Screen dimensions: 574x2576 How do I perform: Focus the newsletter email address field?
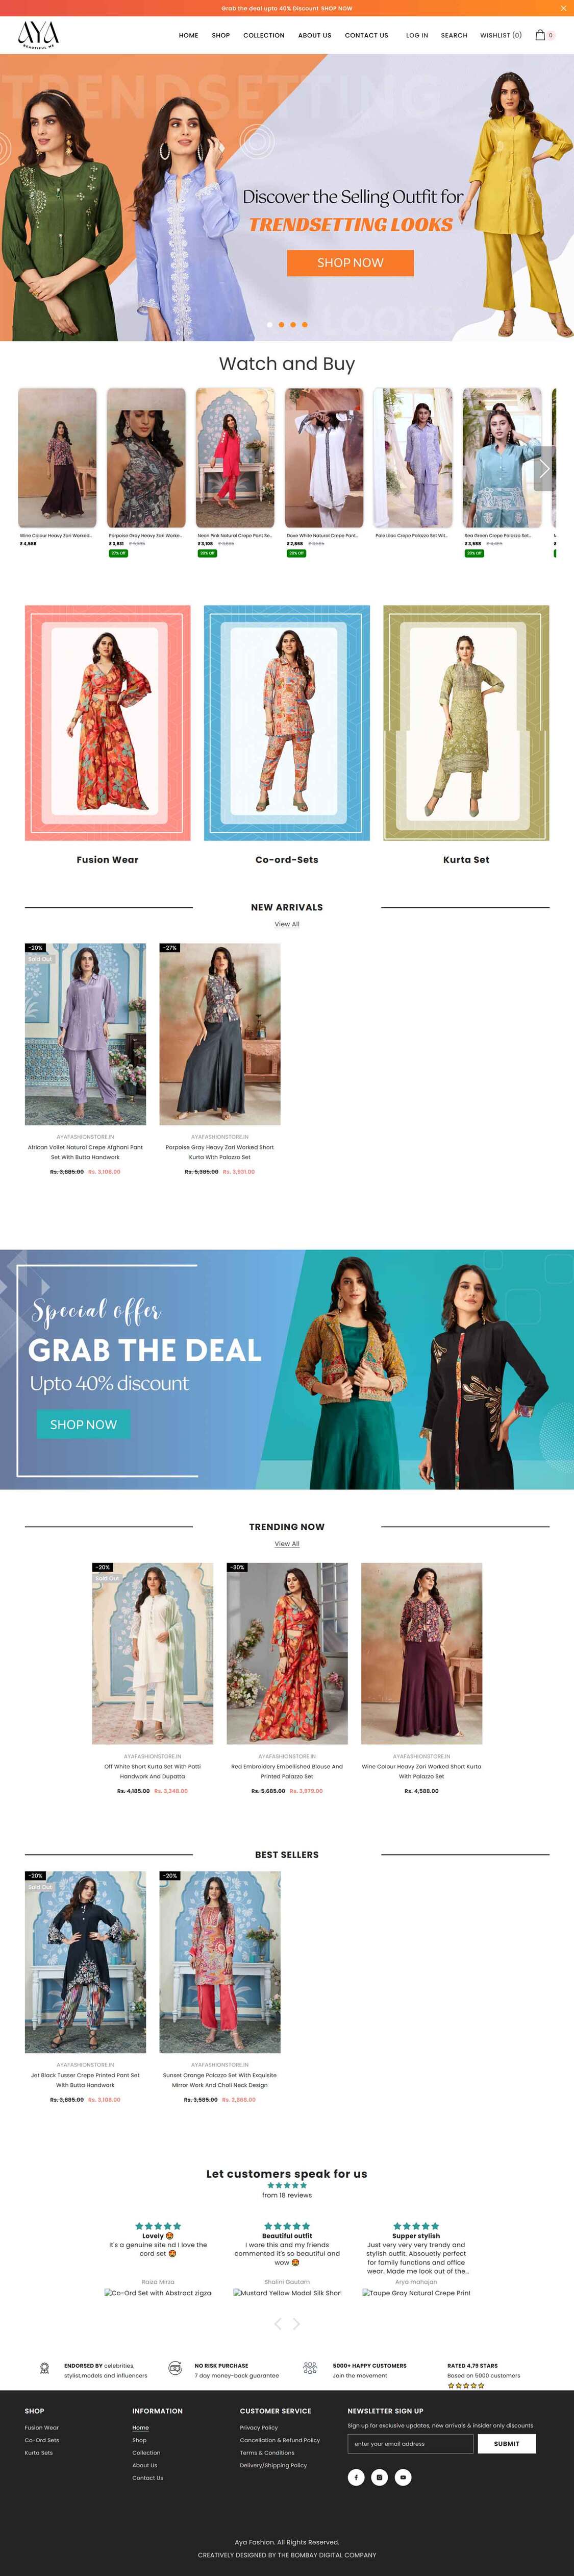(x=410, y=2443)
